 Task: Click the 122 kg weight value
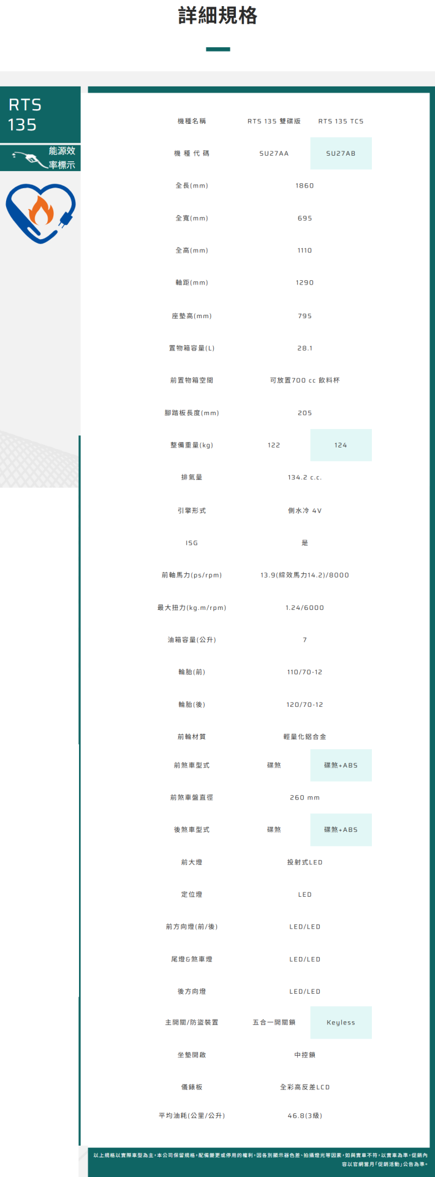[274, 445]
